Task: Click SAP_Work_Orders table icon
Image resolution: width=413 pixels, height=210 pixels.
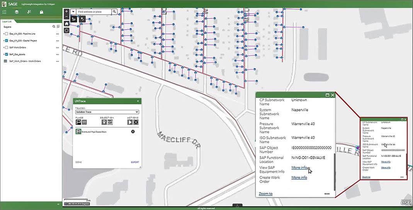Action: click(x=5, y=61)
